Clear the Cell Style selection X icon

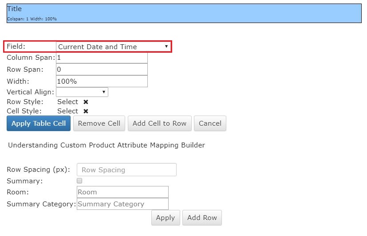86,111
